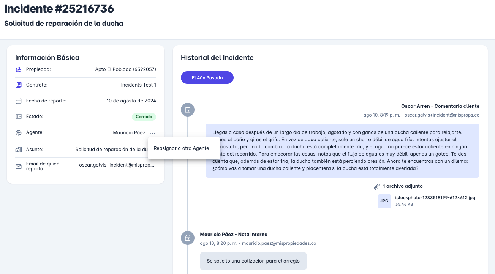Screen dimensions: 495x274
Task: Click the Apto El Poblado property value
Action: point(125,69)
